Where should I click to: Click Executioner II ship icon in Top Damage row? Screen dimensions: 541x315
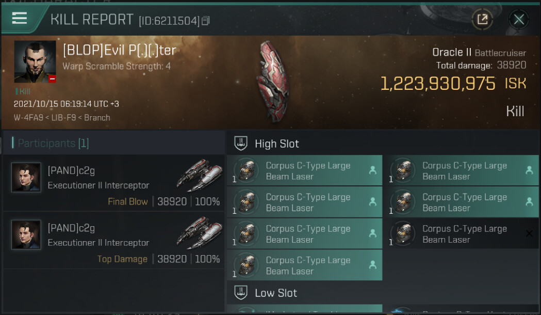[199, 232]
